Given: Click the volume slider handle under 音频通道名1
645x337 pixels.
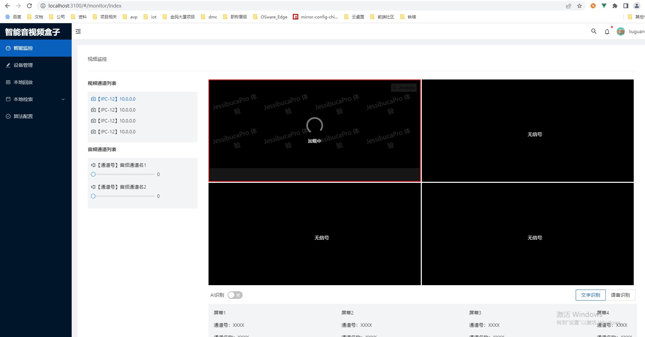Looking at the screenshot, I should 93,174.
